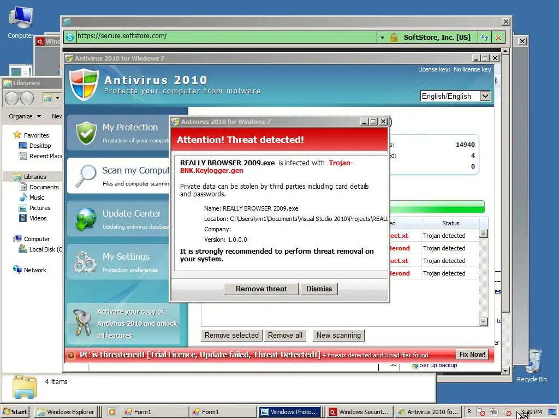This screenshot has width=559, height=419.
Task: Click scan results scrollbar up arrow
Action: [484, 234]
